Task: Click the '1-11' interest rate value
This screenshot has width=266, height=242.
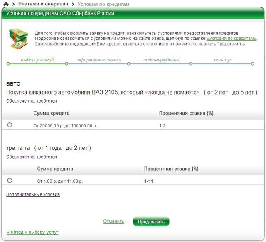Action: (x=149, y=181)
